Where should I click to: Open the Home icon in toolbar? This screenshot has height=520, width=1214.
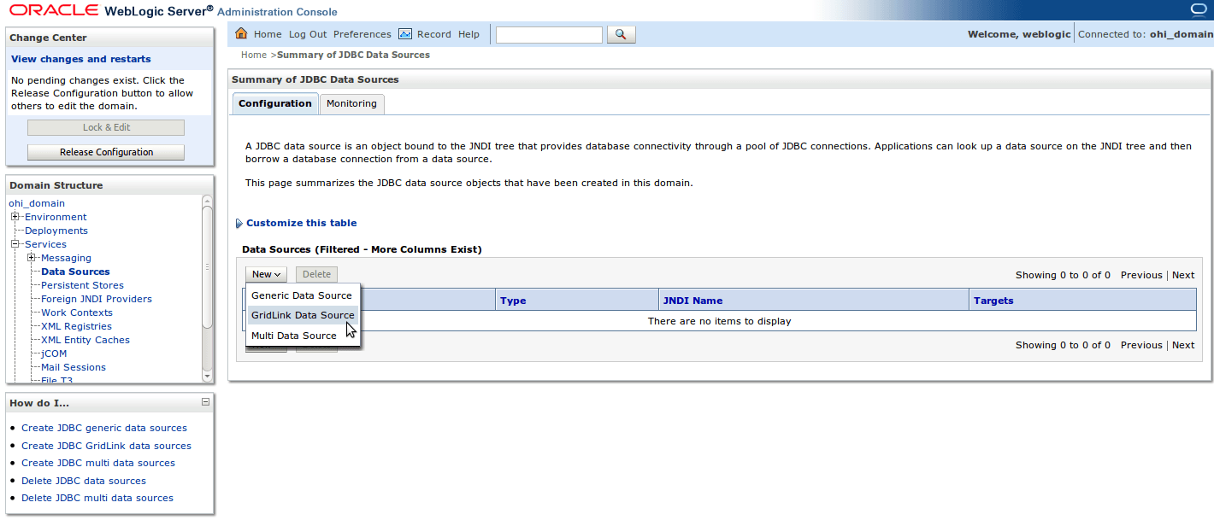click(x=241, y=34)
